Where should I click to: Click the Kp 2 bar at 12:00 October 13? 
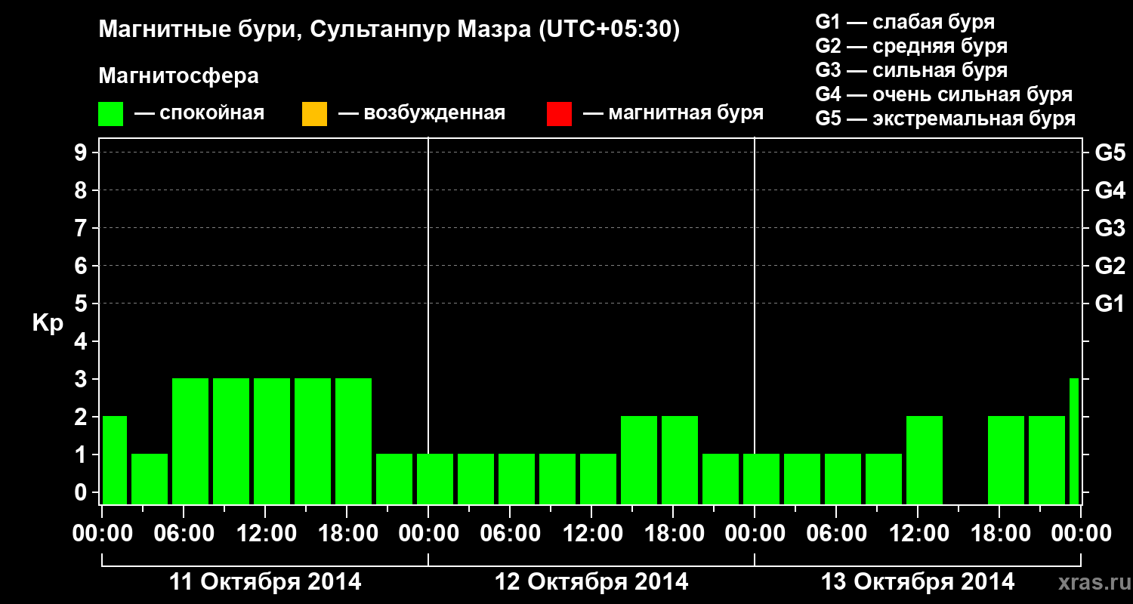tap(925, 460)
